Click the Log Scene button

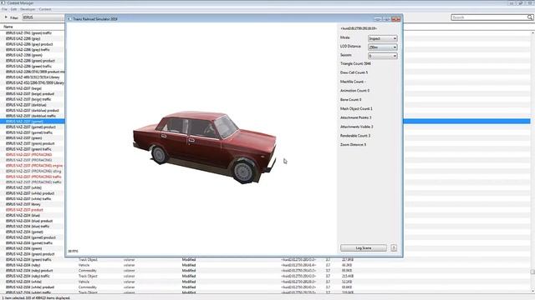pyautogui.click(x=364, y=248)
